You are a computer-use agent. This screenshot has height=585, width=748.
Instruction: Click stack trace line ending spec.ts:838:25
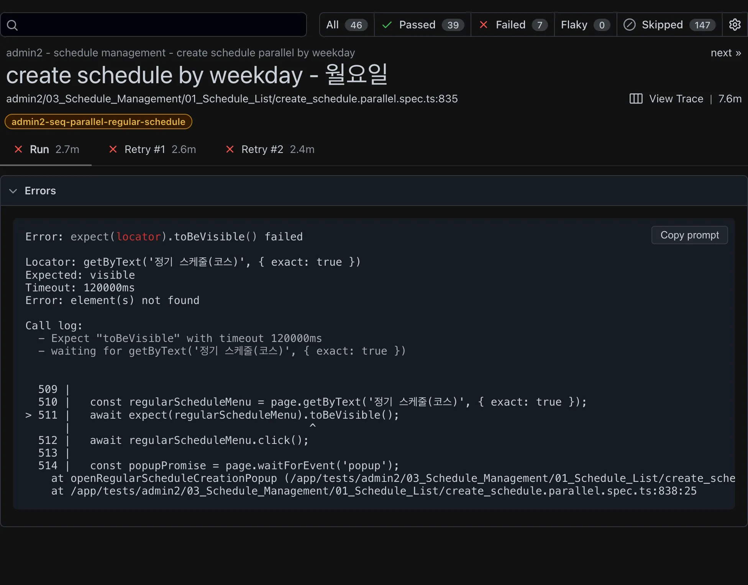[374, 491]
